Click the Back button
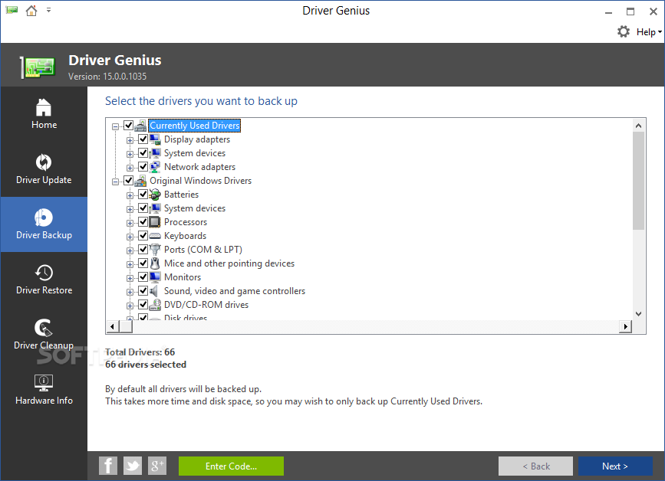This screenshot has width=665, height=481. coord(535,466)
